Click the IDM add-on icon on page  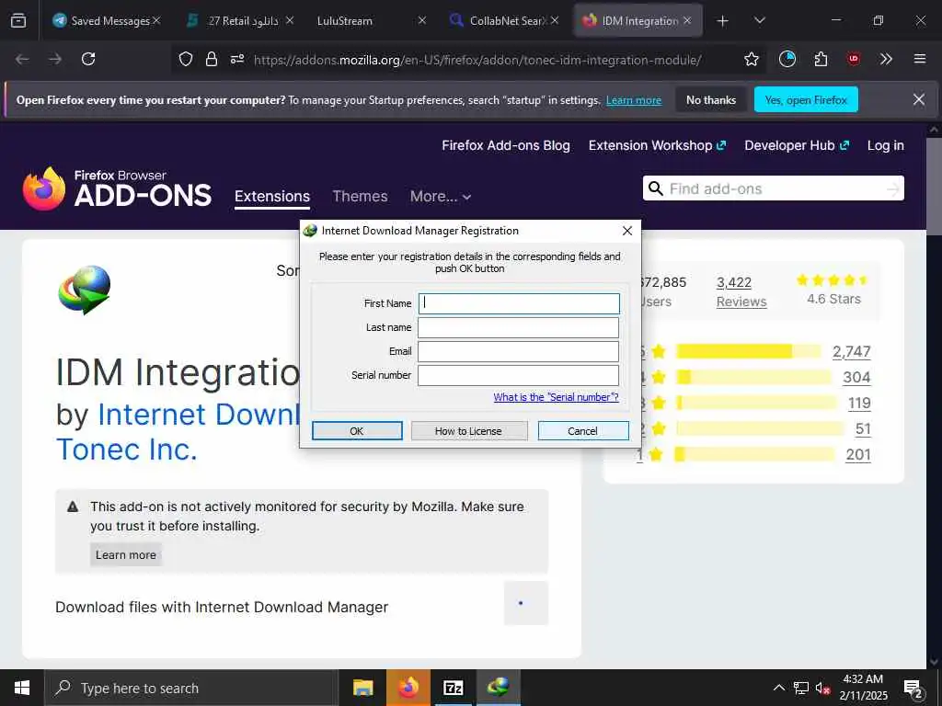coord(84,290)
